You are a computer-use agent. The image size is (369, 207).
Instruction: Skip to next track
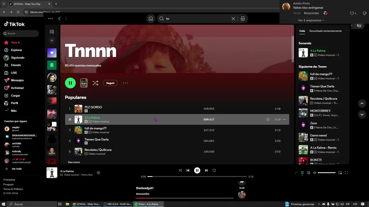click(x=206, y=170)
